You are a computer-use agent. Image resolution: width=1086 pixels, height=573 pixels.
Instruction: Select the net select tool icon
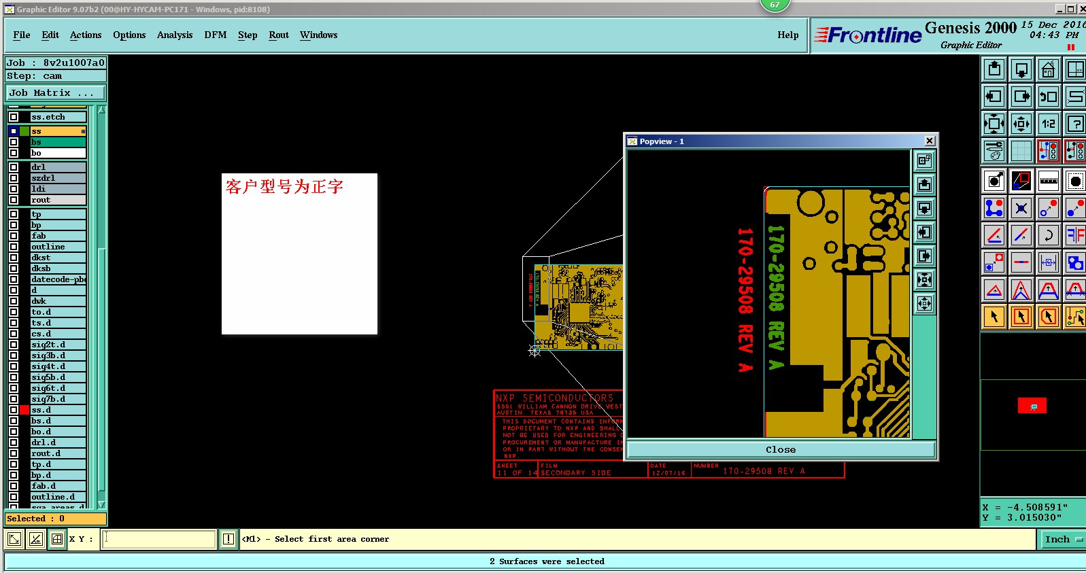(x=1076, y=317)
